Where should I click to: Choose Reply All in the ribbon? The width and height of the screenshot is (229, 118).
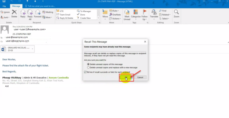pos(30,15)
